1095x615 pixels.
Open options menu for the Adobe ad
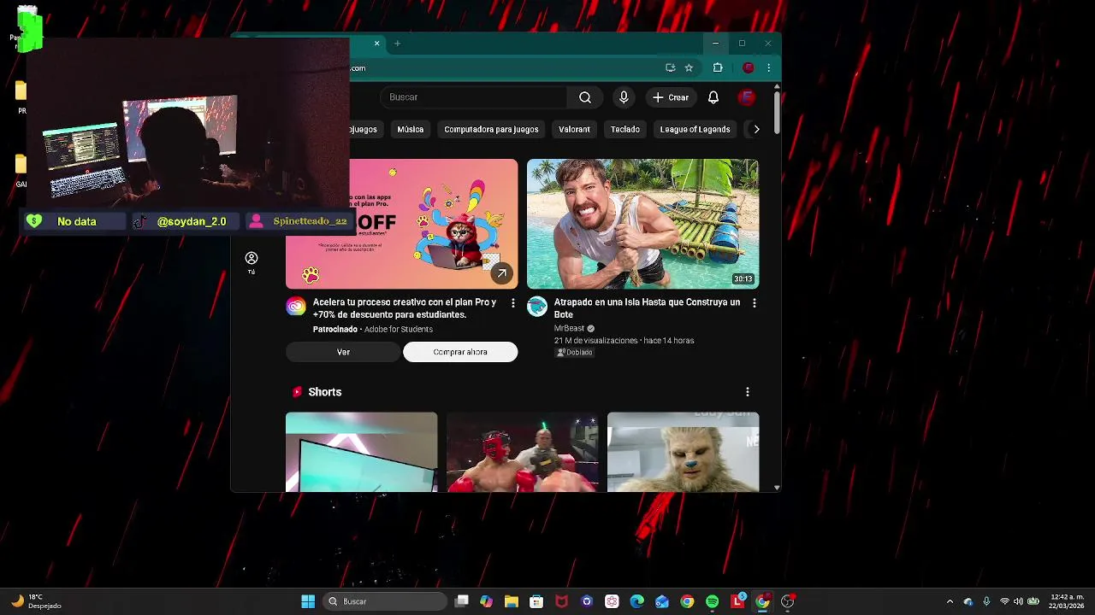click(513, 303)
